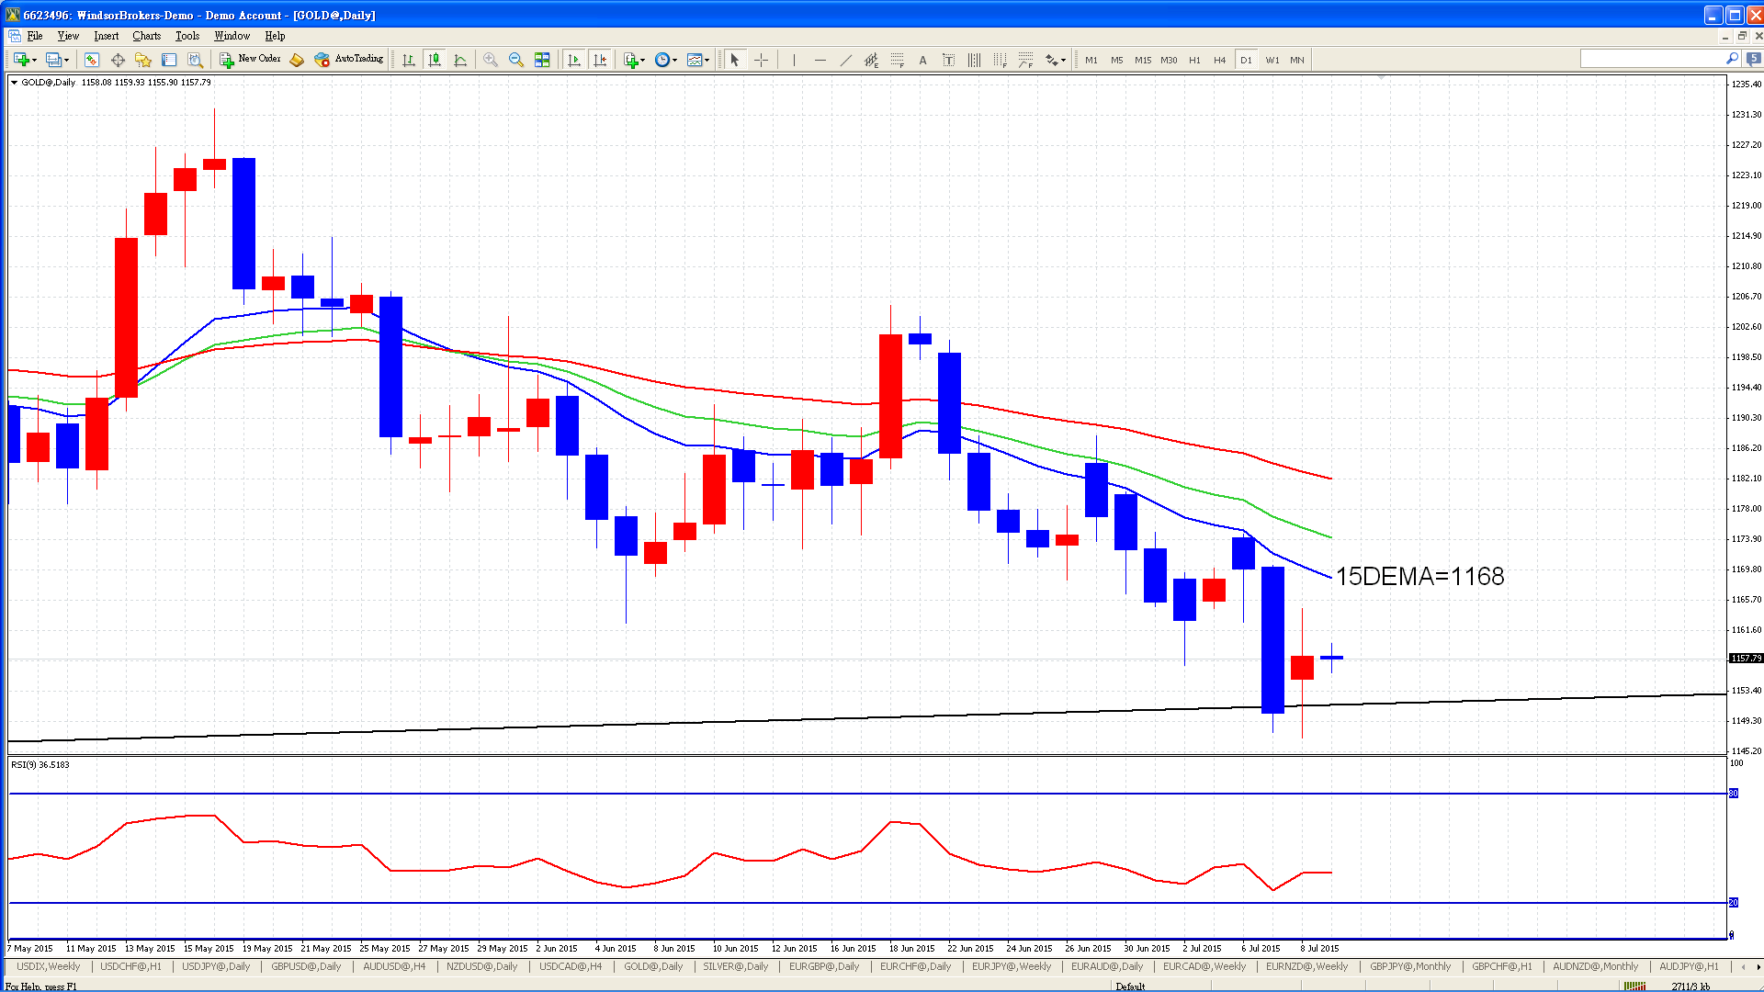Toggle chart auto scroll
Screen dimensions: 1764x992
[x=574, y=60]
